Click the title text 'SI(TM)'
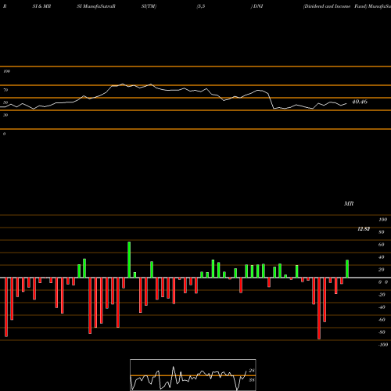391x391 pixels. tap(149, 6)
